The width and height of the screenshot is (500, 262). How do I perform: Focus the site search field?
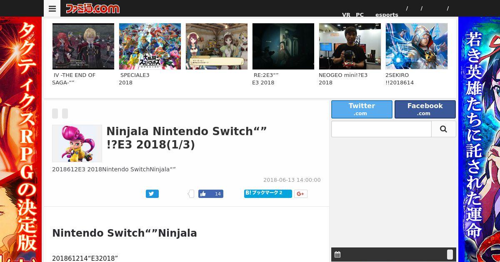(x=381, y=129)
